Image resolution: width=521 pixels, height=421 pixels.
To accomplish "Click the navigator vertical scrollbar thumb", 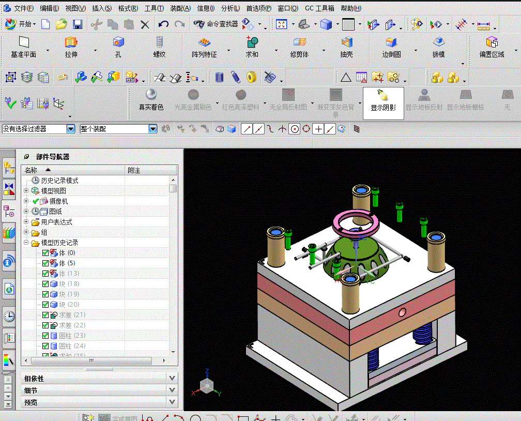I will [173, 188].
